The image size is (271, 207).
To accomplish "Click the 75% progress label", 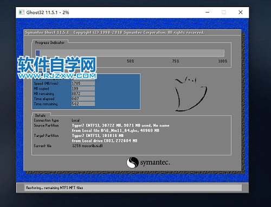I will click(176, 61).
